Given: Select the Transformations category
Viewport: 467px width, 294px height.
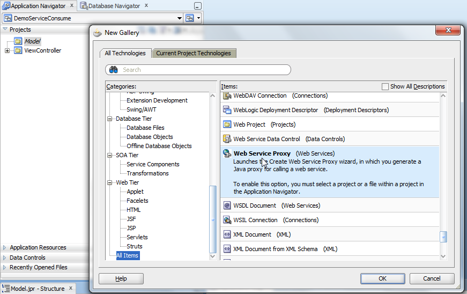Looking at the screenshot, I should click(x=147, y=173).
